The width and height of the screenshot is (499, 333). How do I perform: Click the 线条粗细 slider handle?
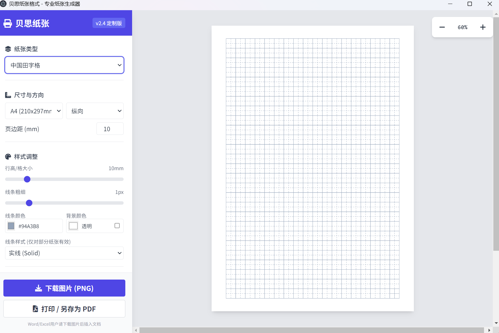pos(29,203)
